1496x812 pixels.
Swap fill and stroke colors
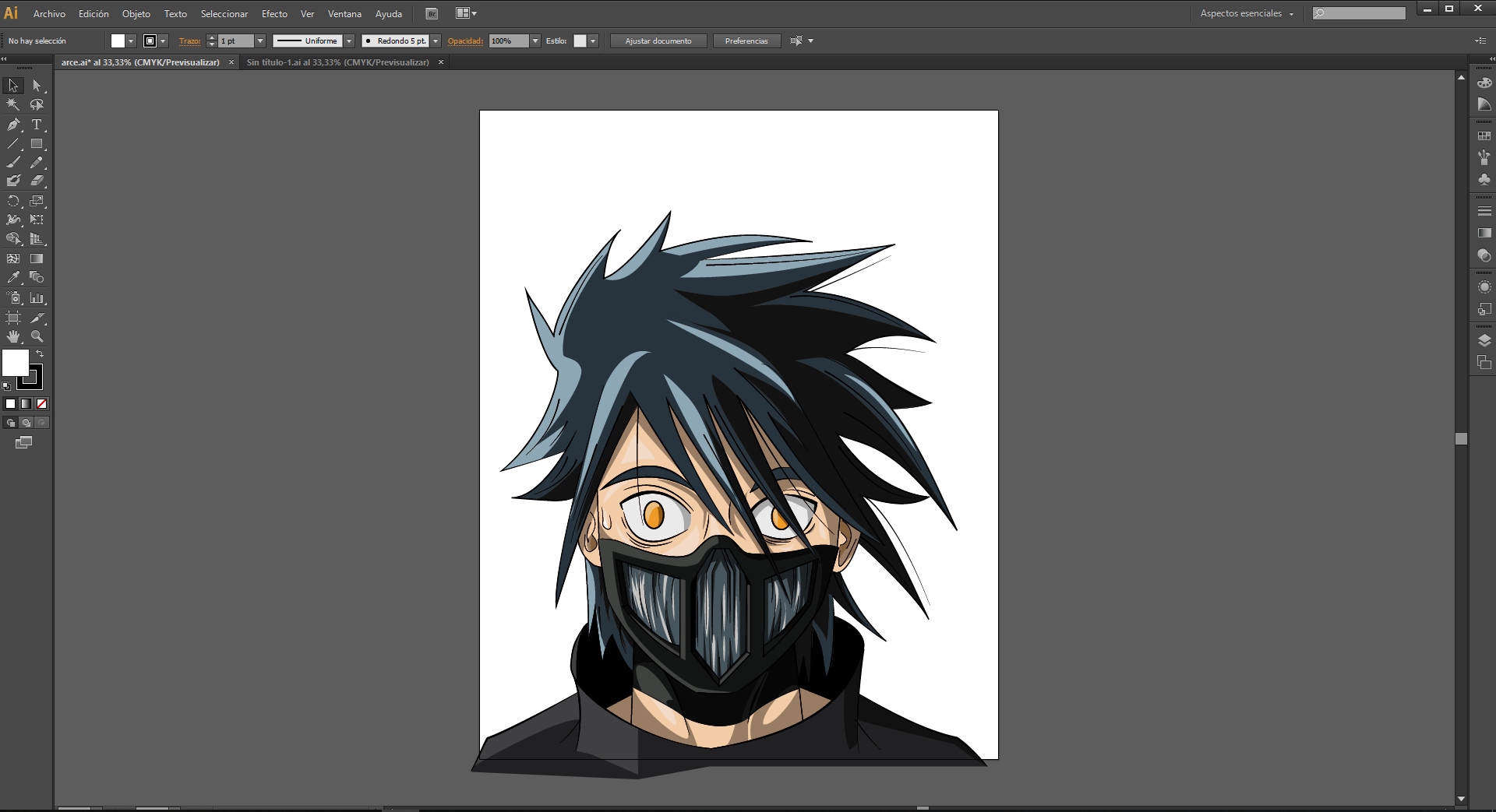40,354
